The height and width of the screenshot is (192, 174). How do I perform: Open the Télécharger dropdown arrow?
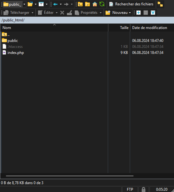coord(32,13)
